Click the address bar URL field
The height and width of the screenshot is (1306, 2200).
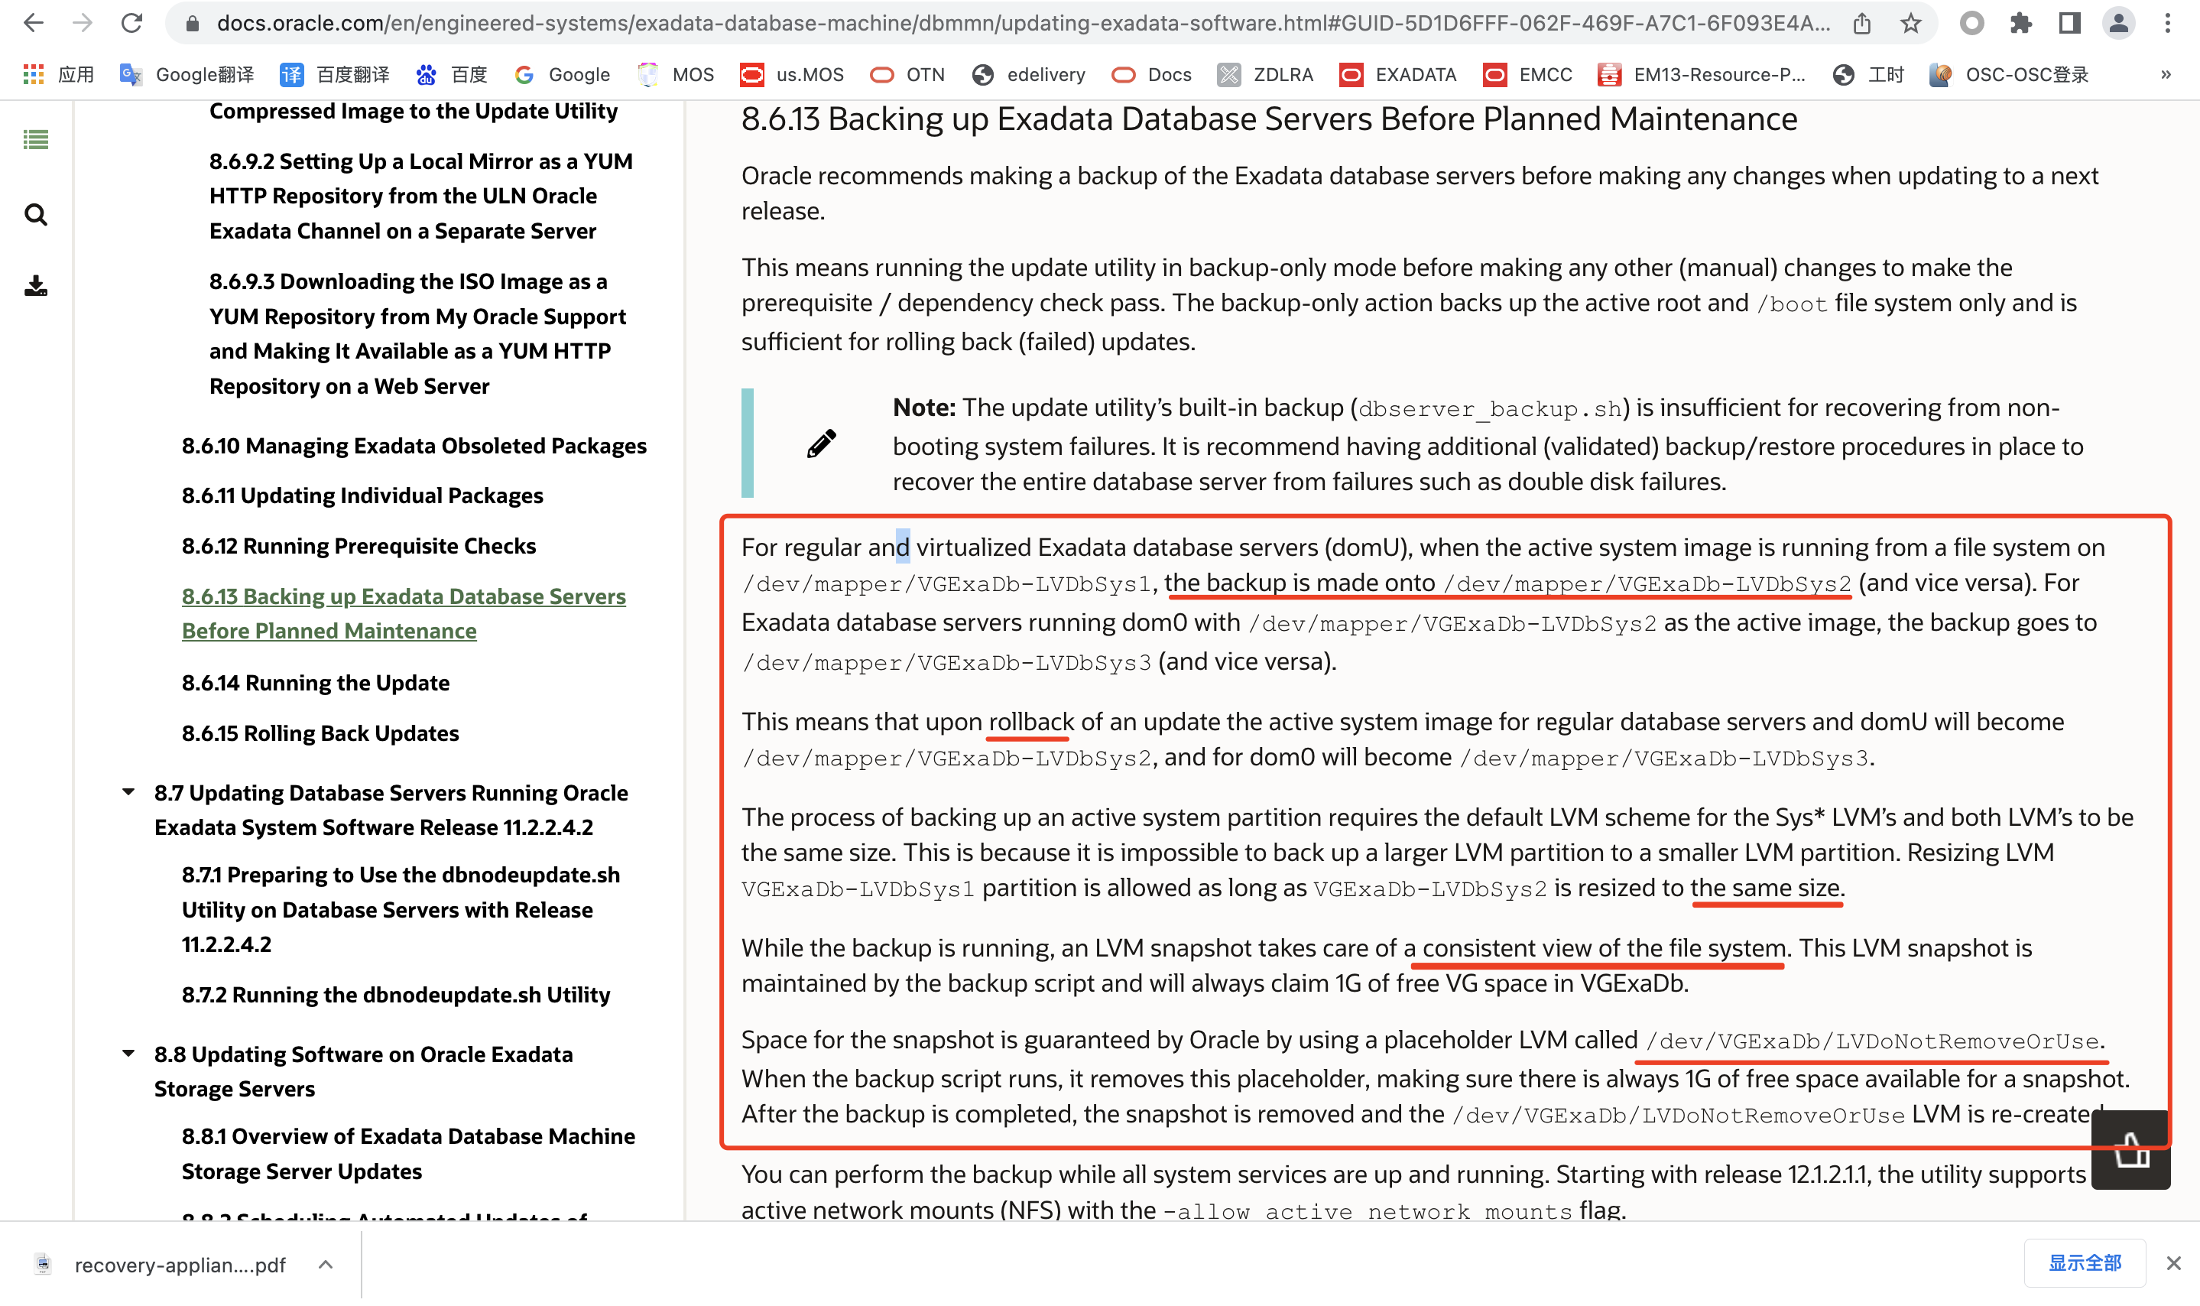pos(1021,23)
